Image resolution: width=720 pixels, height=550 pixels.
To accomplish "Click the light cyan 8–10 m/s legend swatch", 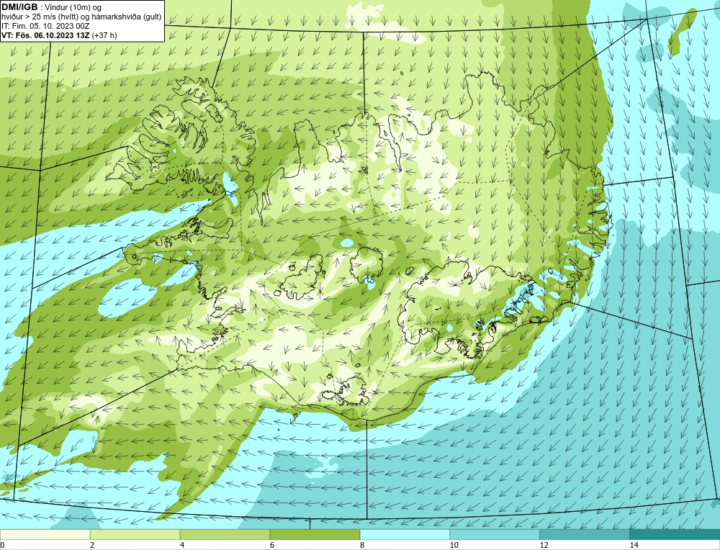I will click(x=405, y=534).
